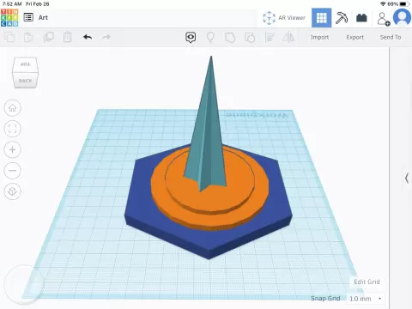This screenshot has width=412, height=309.
Task: Reset to the Home view
Action: coord(12,108)
